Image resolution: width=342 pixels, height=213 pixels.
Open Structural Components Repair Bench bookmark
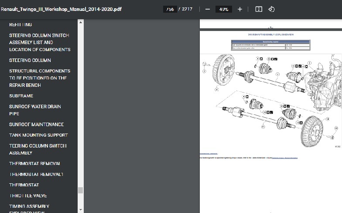(x=40, y=78)
